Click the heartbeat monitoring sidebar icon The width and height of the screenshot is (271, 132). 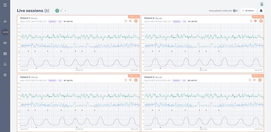pyautogui.click(x=5, y=21)
